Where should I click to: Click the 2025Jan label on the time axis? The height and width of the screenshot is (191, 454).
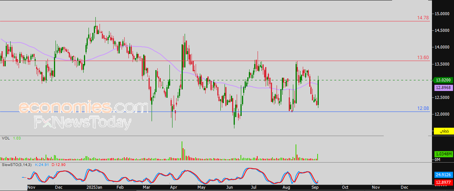94,187
